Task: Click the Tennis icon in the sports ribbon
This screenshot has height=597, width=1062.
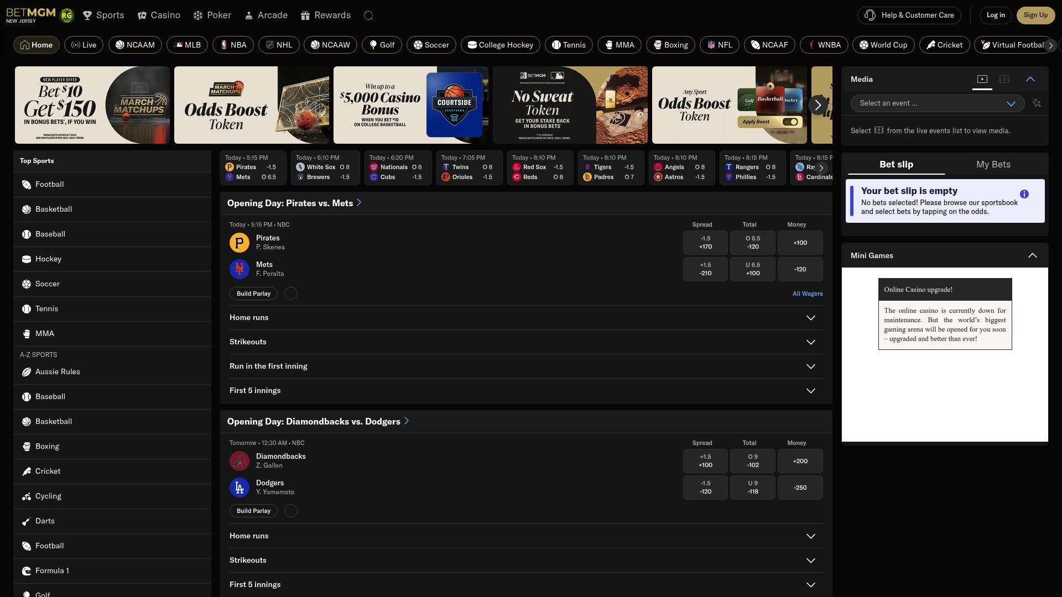Action: pyautogui.click(x=555, y=45)
